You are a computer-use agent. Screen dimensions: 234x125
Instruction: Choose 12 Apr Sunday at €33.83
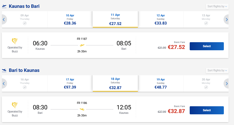pyautogui.click(x=161, y=20)
